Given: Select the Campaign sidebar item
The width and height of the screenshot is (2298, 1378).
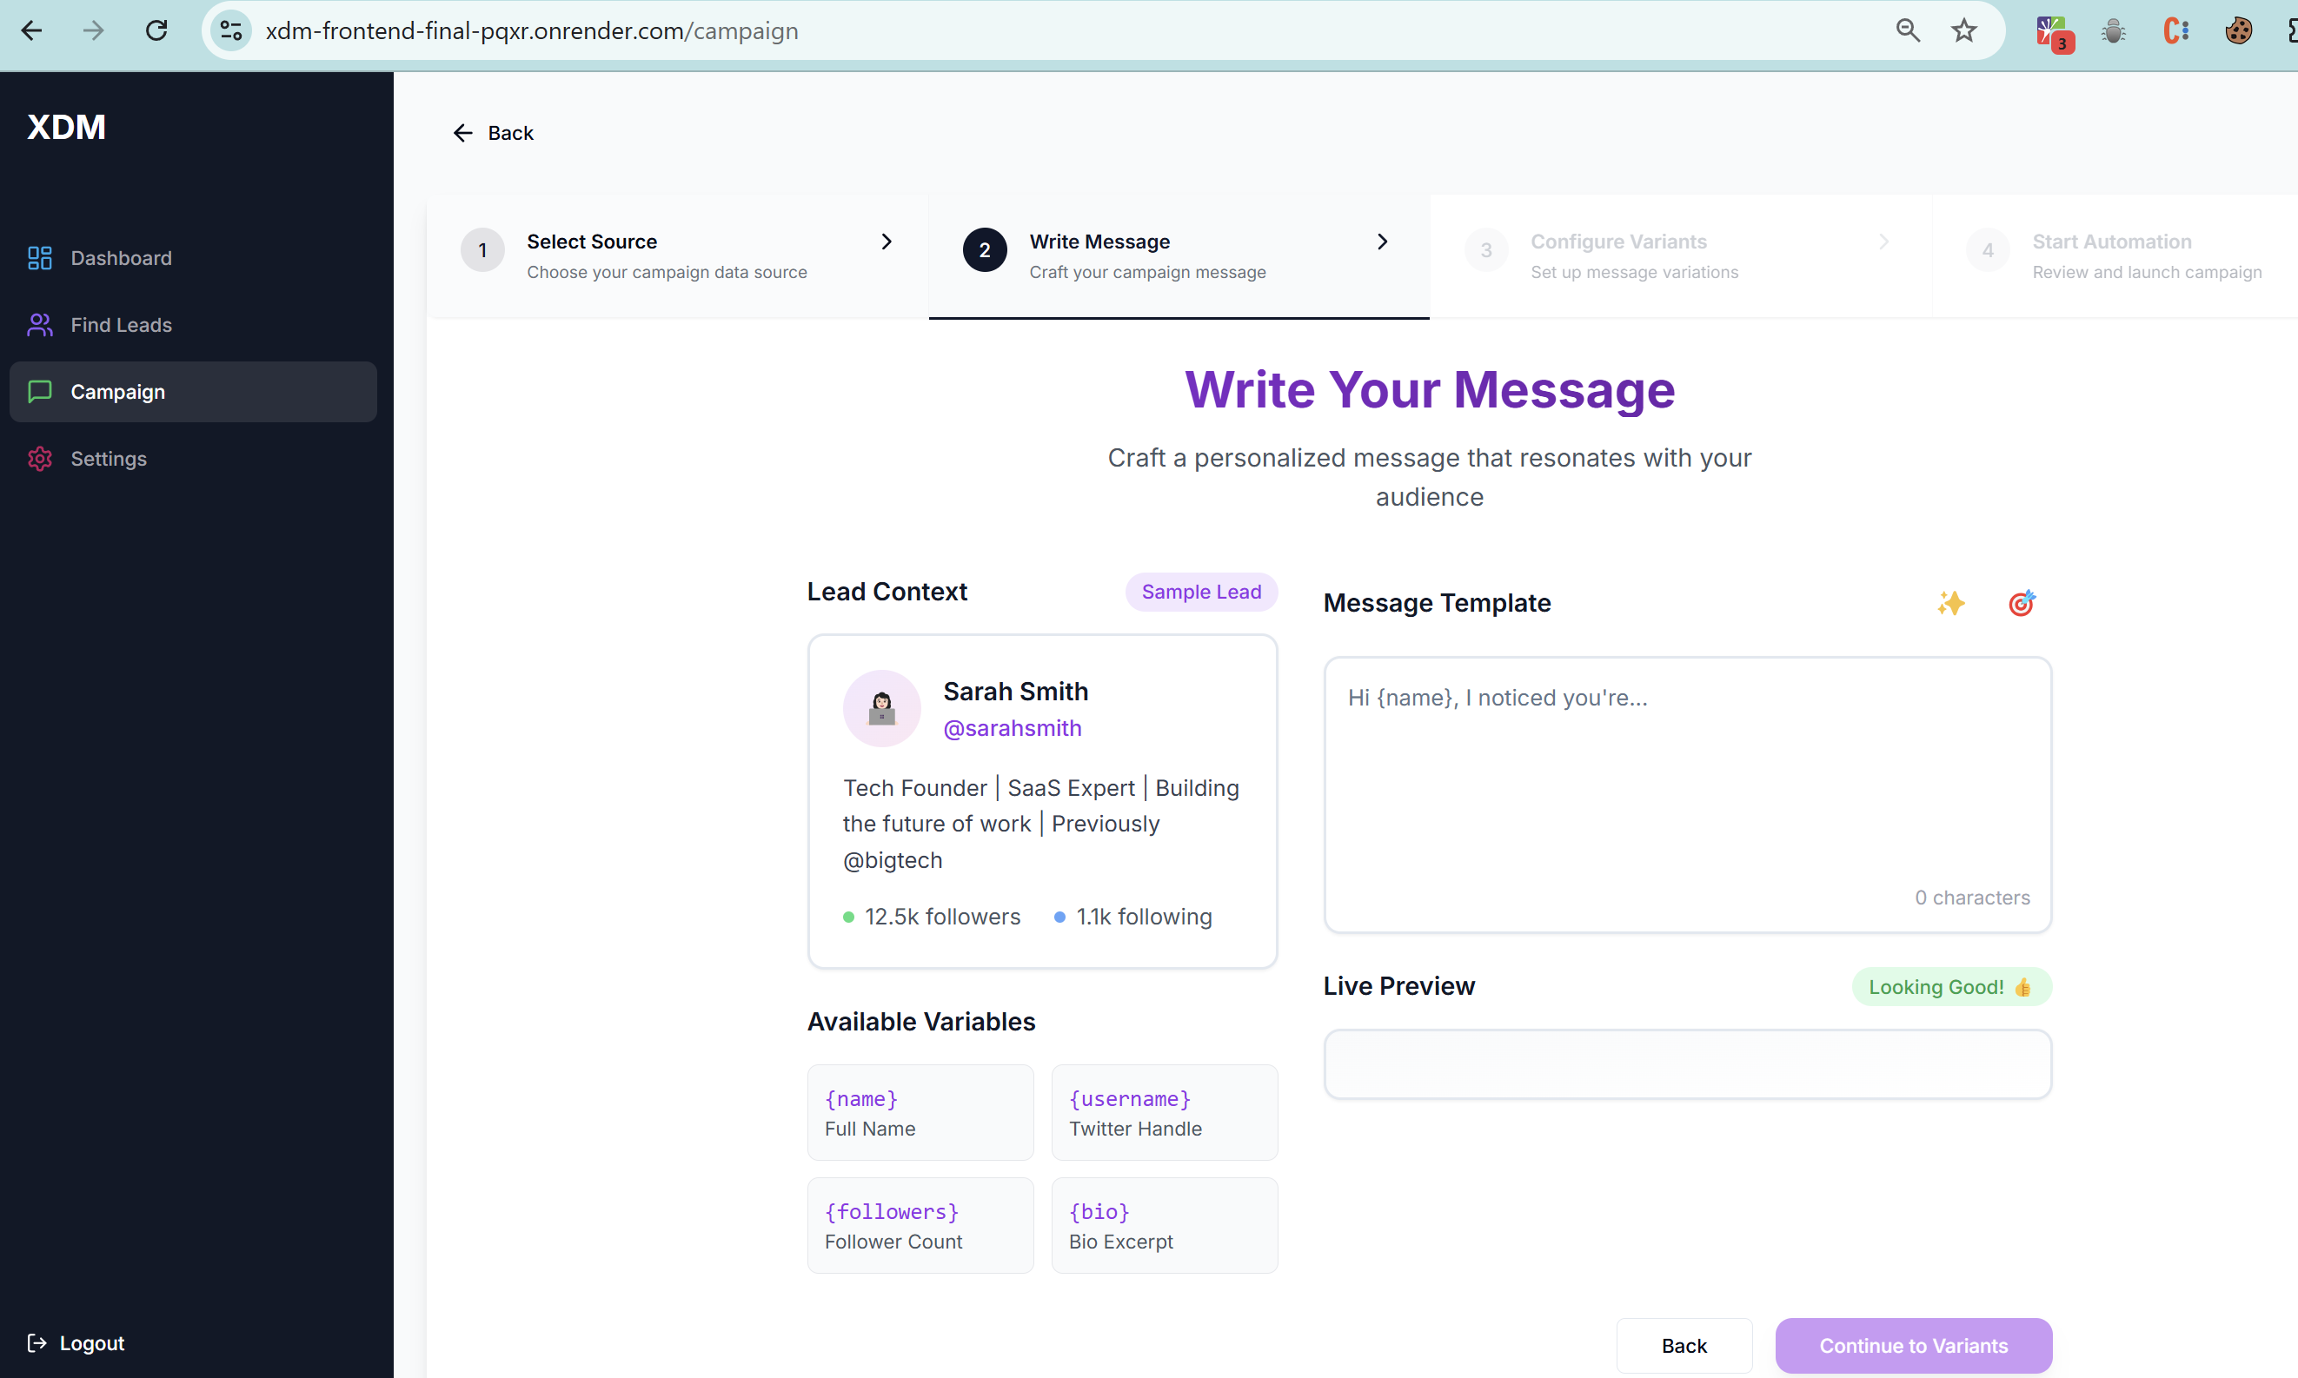Looking at the screenshot, I should coord(193,392).
